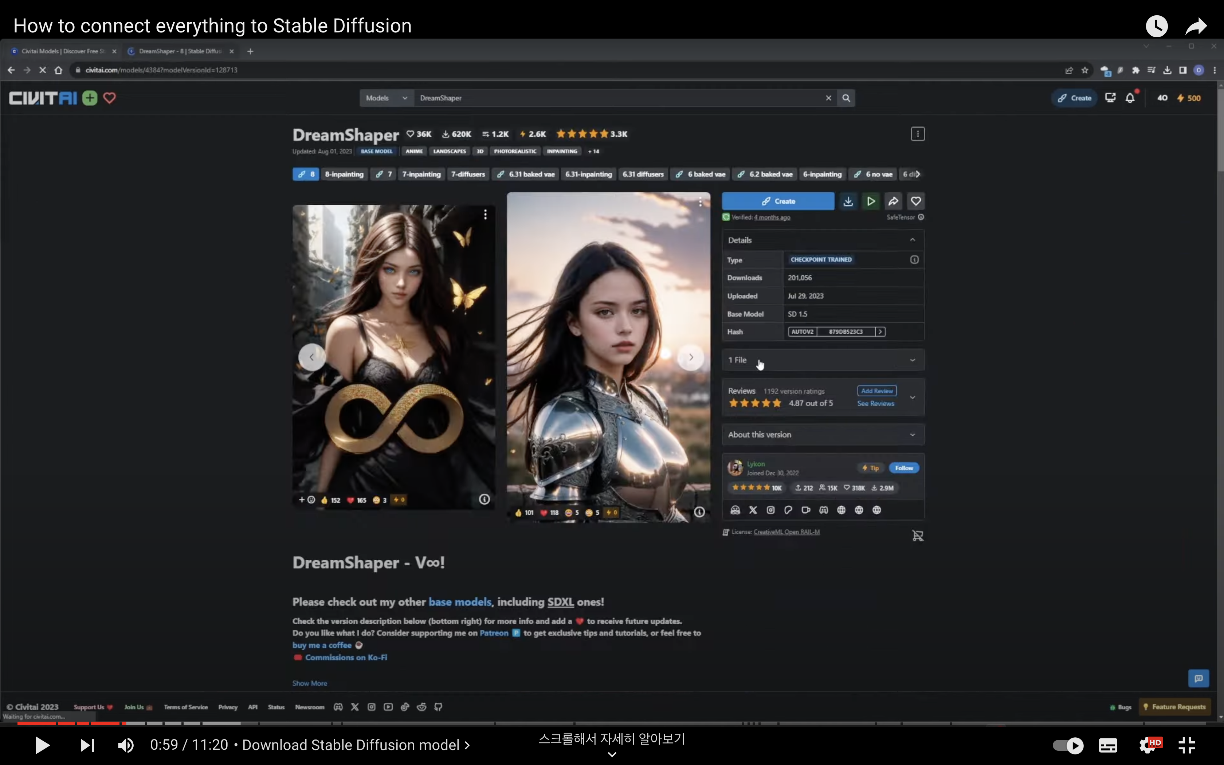Select the 8-inpainting version tab
Screen dimensions: 1224x765
[344, 174]
